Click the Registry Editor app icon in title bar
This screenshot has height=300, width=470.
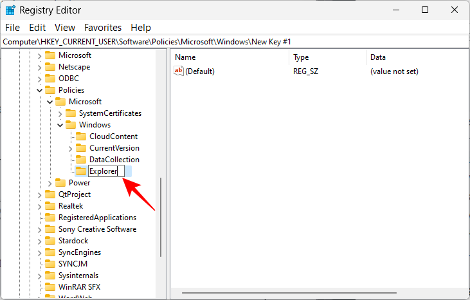coord(11,10)
